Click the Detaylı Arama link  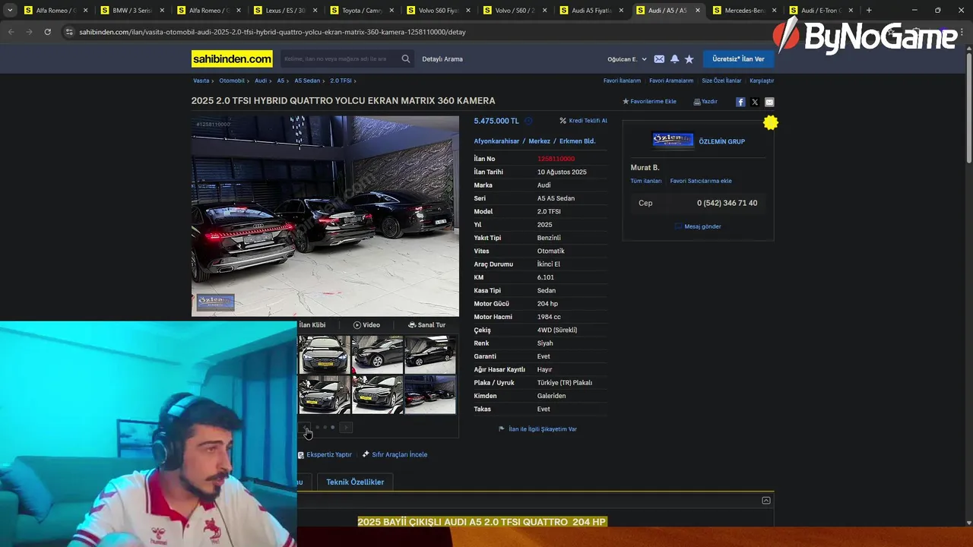442,59
